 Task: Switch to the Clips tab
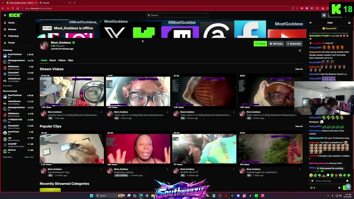coord(71,60)
